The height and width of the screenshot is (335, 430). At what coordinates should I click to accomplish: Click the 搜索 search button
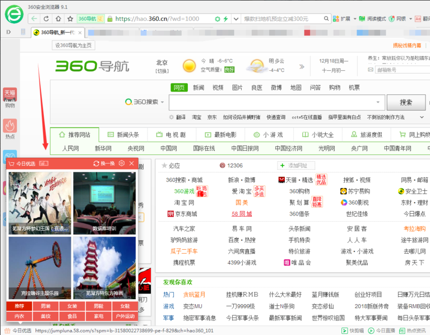[406, 103]
